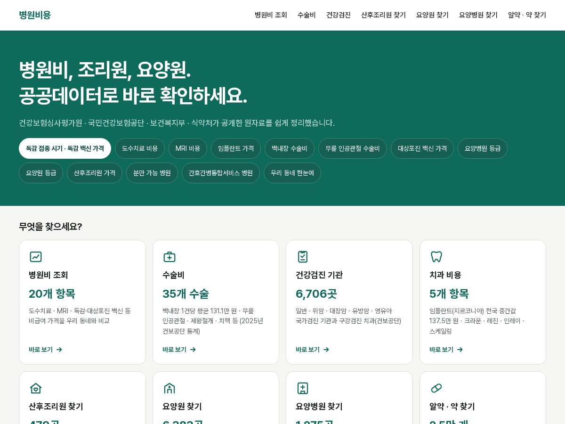Click the 요양병원 찾기 card title
Viewport: 565px width, 424px height.
(x=319, y=407)
